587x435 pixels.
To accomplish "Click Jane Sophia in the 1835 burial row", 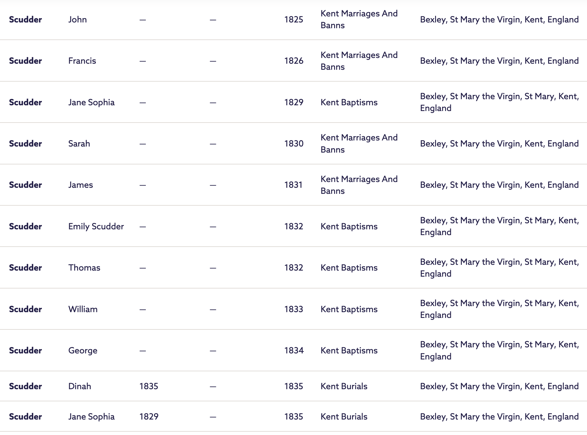I will [x=91, y=416].
